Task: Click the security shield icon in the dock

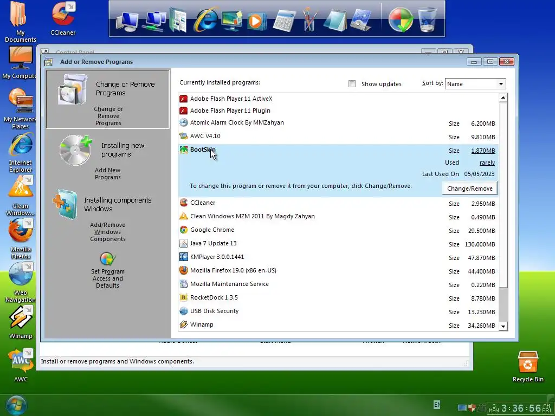Action: 401,20
